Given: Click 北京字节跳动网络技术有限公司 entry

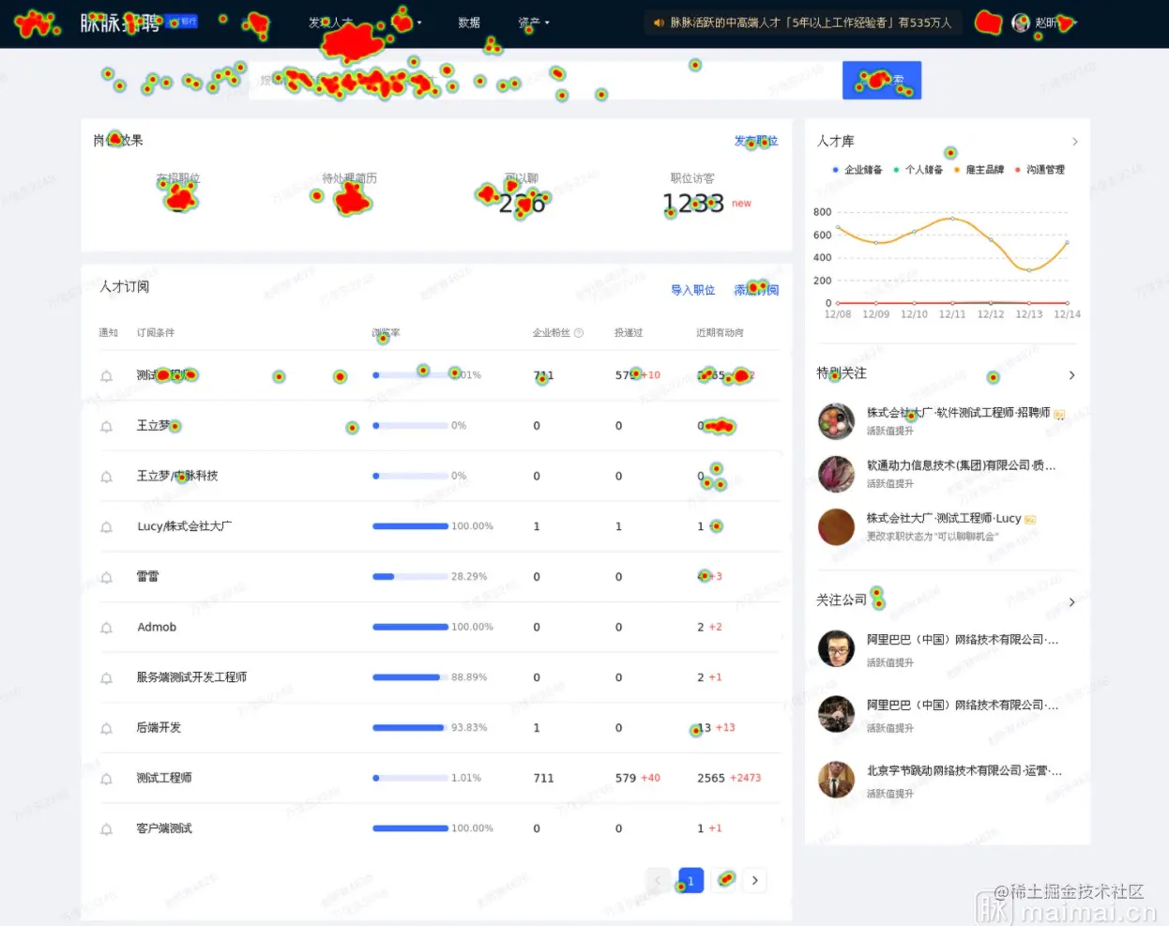Looking at the screenshot, I should (964, 771).
